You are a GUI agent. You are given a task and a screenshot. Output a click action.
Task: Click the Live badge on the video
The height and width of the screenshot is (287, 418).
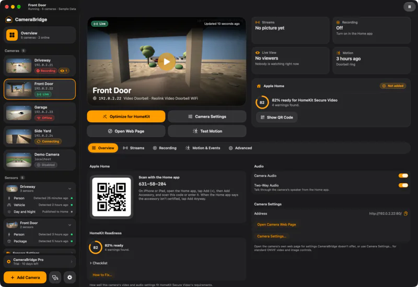(100, 23)
